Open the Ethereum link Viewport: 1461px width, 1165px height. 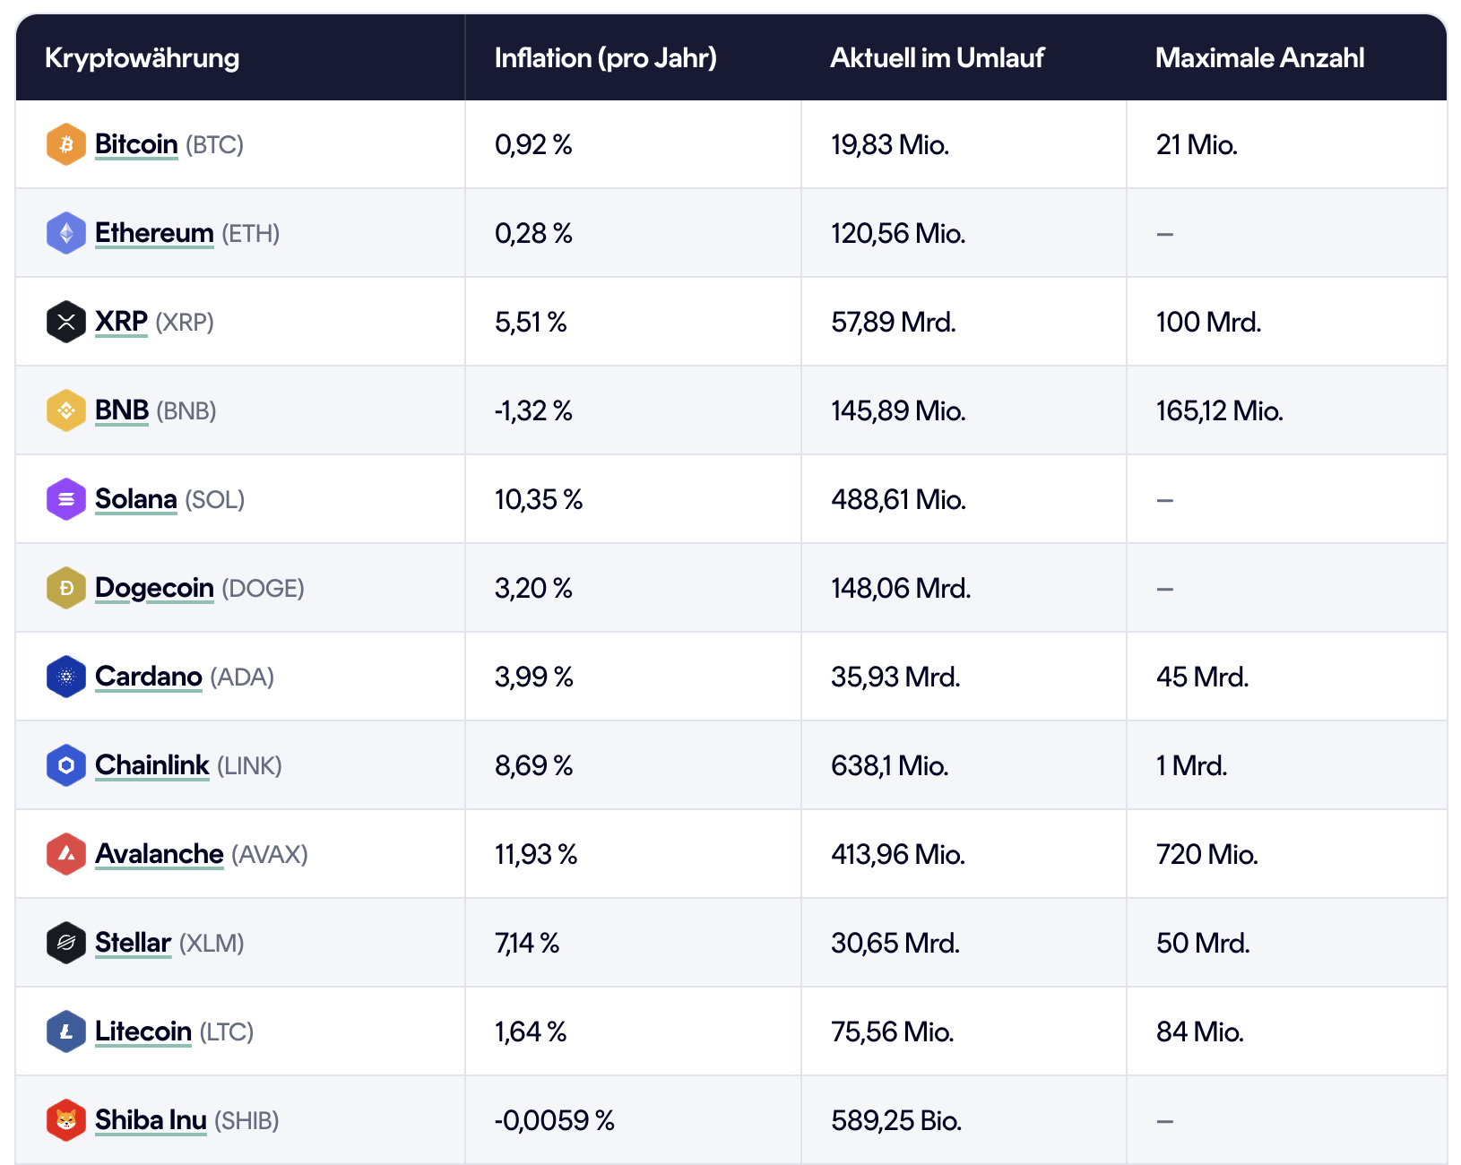point(154,233)
